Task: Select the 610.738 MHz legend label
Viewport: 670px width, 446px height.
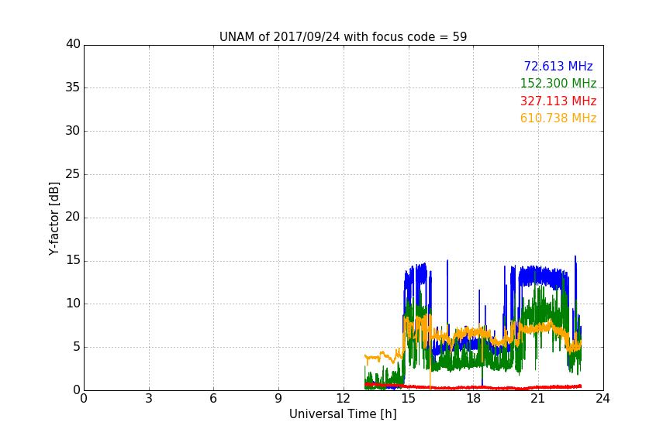Action: (x=558, y=118)
